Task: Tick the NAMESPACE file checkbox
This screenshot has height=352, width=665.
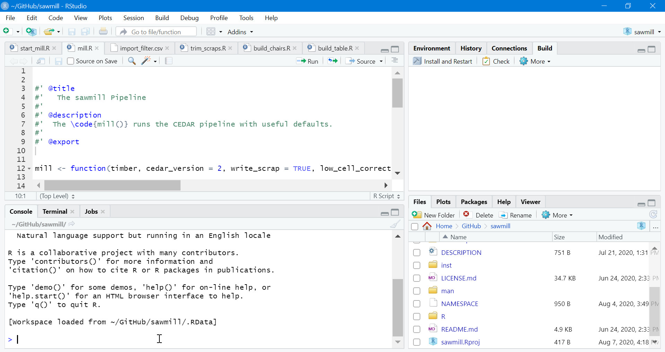Action: [417, 304]
